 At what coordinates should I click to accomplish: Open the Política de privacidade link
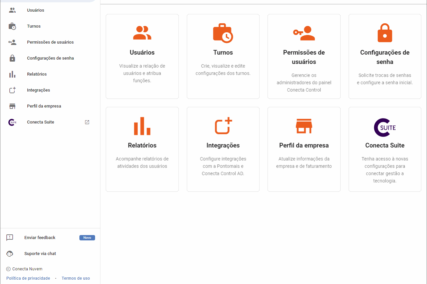tap(28, 278)
